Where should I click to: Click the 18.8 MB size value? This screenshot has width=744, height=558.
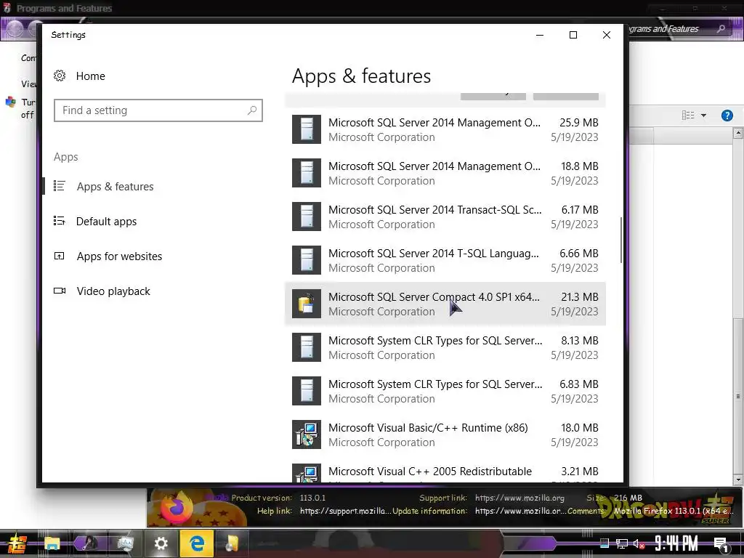point(580,166)
